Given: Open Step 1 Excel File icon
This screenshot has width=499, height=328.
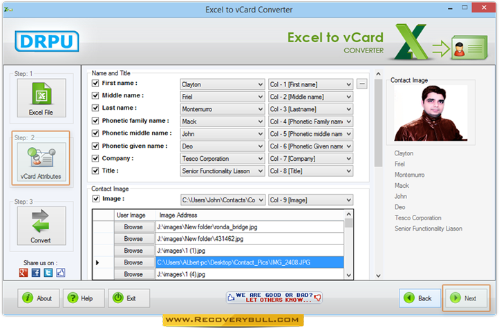Looking at the screenshot, I should (41, 98).
